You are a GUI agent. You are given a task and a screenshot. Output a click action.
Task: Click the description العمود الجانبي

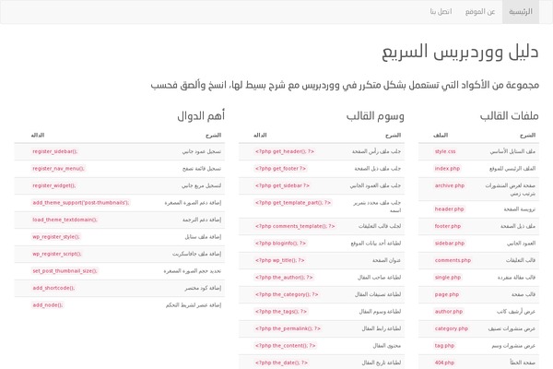click(521, 243)
